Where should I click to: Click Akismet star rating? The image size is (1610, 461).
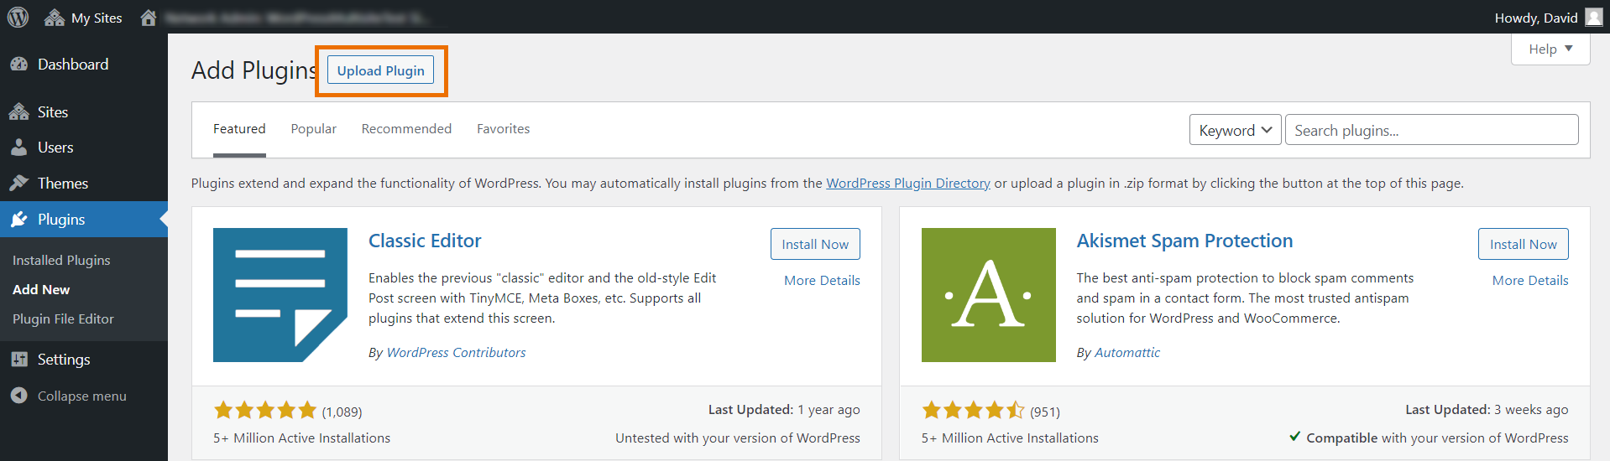[973, 410]
